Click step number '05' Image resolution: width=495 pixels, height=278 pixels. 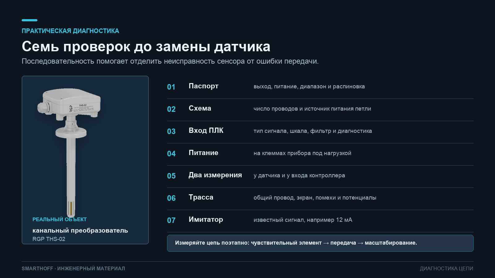171,176
